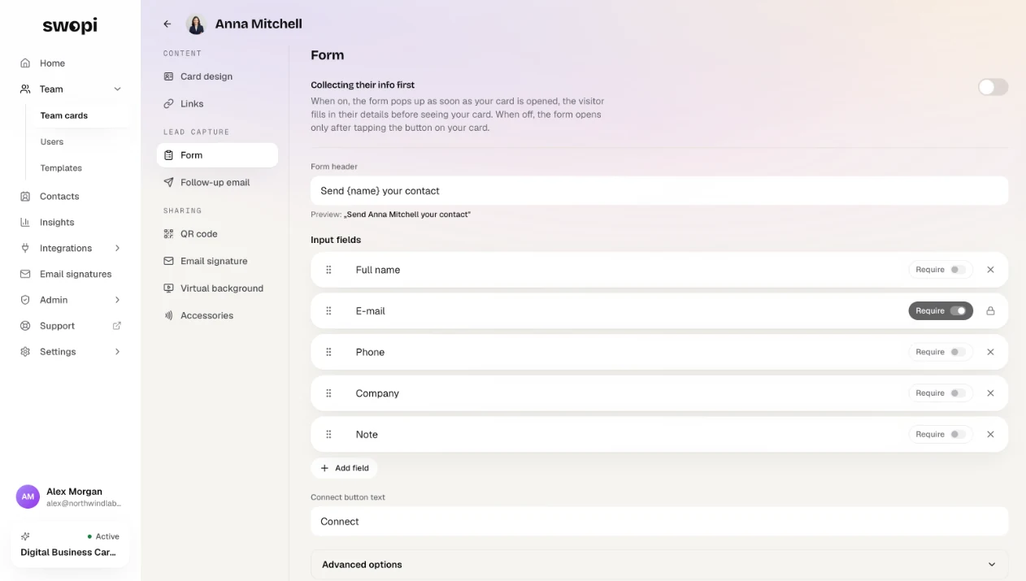Image resolution: width=1026 pixels, height=581 pixels.
Task: Expand the Integrations submenu chevron
Action: click(117, 249)
